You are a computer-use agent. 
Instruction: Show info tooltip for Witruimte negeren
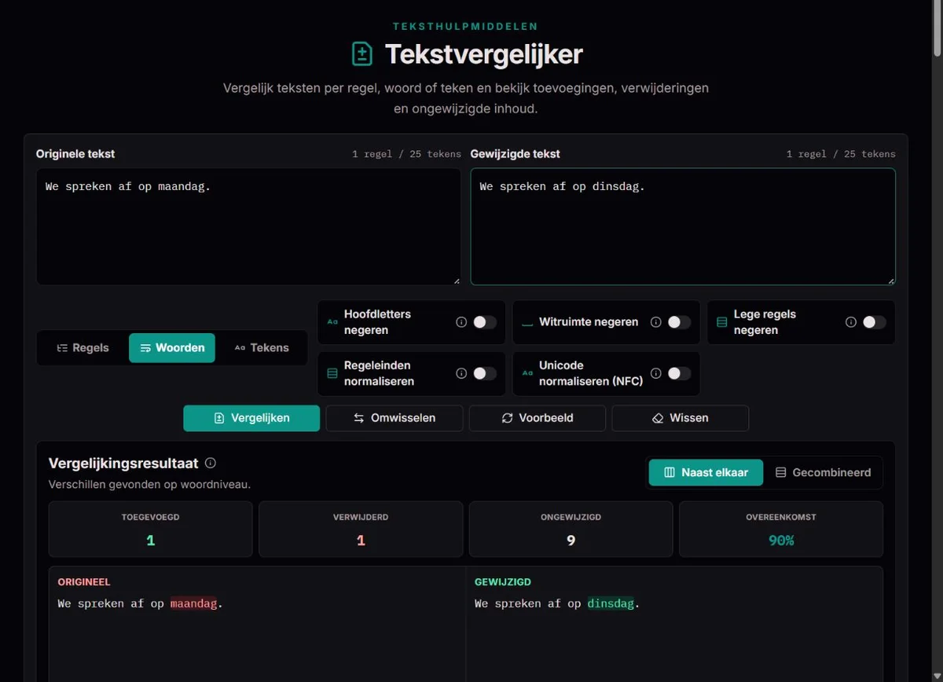coord(656,322)
